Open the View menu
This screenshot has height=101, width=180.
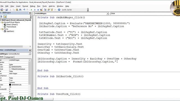[12, 6]
